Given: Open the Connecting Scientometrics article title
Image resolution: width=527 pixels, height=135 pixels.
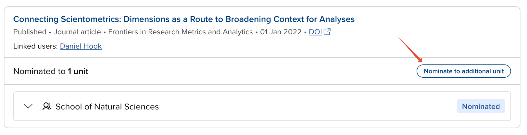Looking at the screenshot, I should [x=183, y=19].
